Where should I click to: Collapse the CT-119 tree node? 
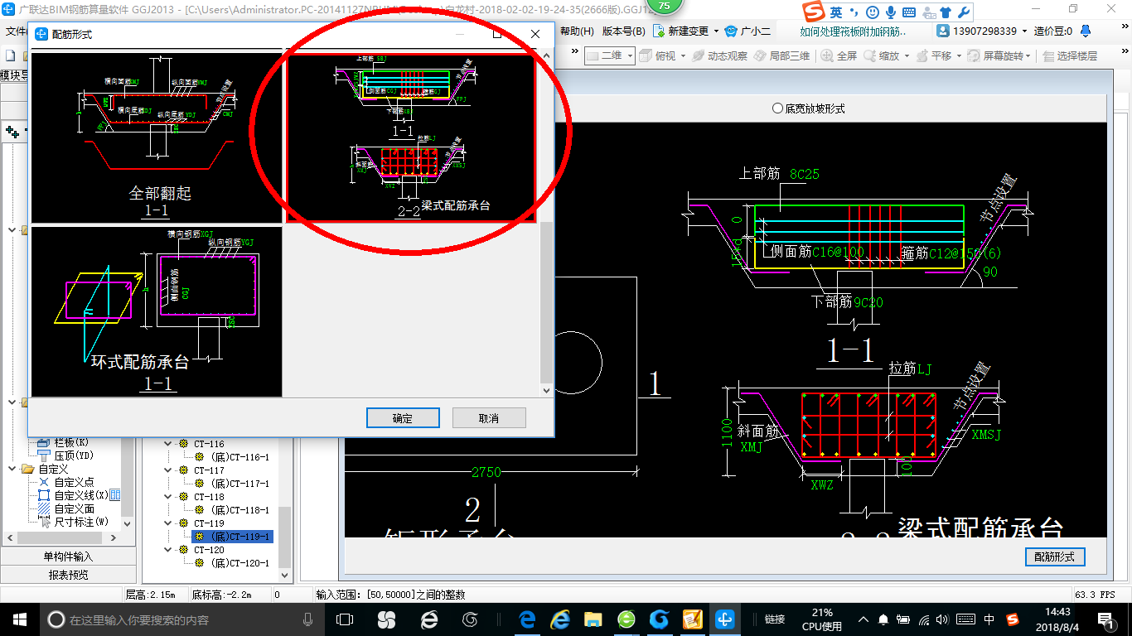(x=169, y=523)
